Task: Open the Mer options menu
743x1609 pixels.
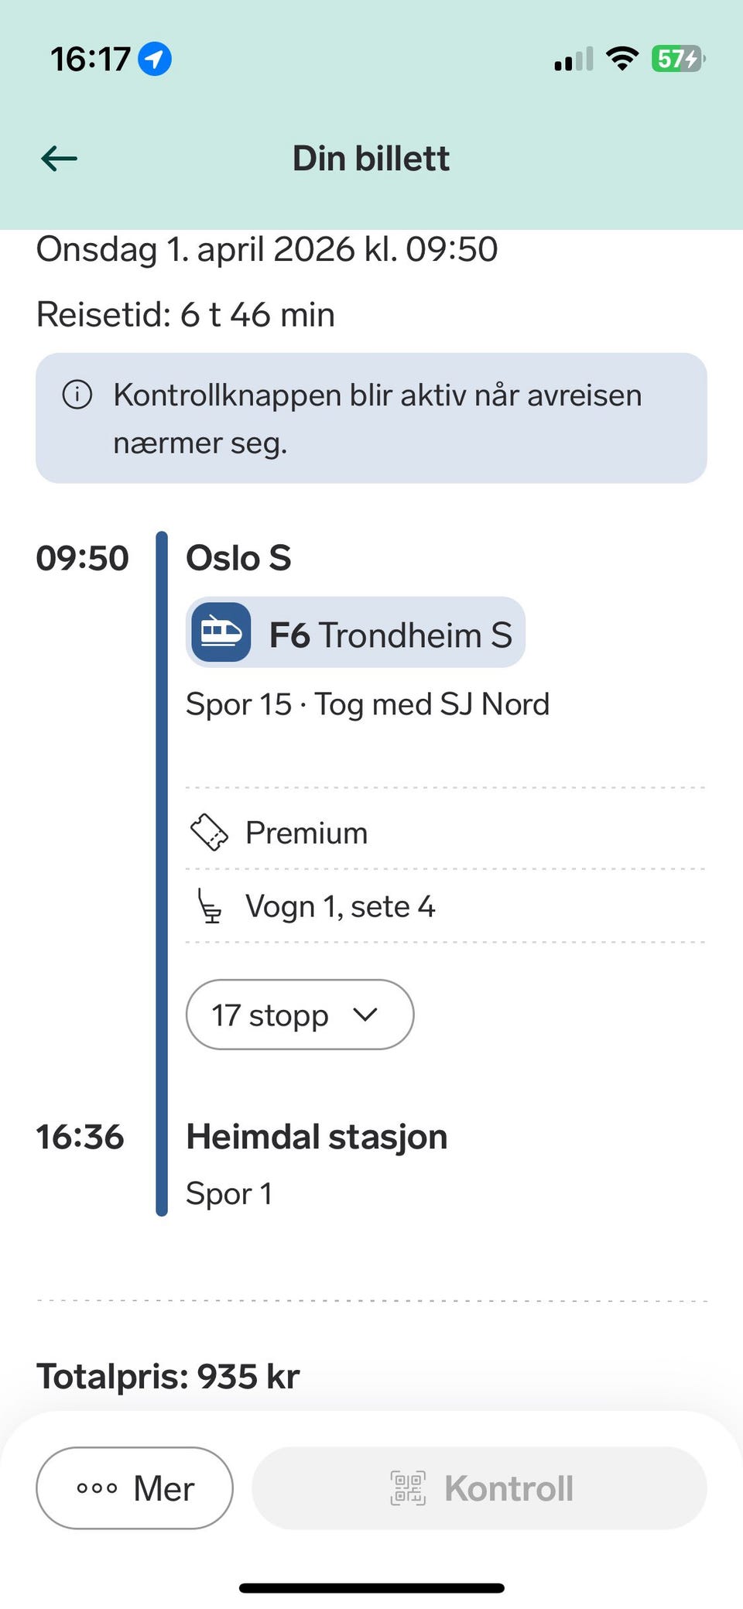Action: click(135, 1487)
